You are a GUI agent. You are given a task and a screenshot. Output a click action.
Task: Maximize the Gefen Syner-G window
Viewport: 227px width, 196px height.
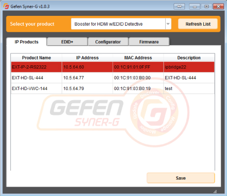click(x=206, y=6)
